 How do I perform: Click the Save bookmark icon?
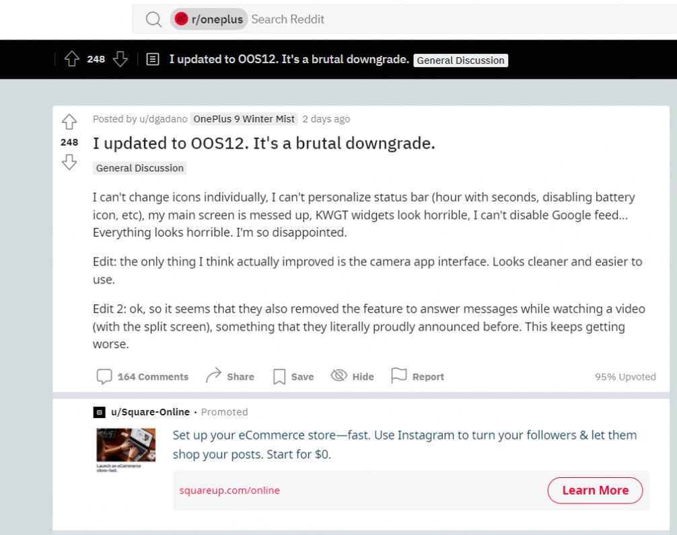coord(279,376)
